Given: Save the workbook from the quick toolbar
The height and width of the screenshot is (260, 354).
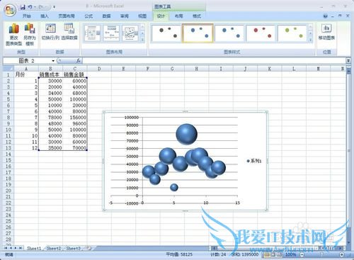Looking at the screenshot, I should [x=23, y=7].
